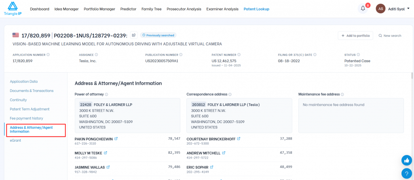Start a New search
The width and height of the screenshot is (414, 180).
point(390,36)
